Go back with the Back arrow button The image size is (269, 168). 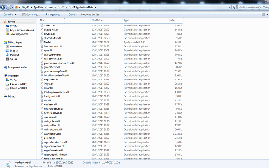point(3,7)
